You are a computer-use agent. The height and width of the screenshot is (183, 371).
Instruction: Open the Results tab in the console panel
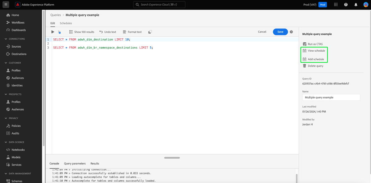pyautogui.click(x=95, y=164)
